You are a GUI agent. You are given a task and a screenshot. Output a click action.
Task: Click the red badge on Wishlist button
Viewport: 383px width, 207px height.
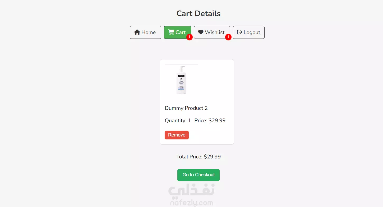click(x=228, y=37)
